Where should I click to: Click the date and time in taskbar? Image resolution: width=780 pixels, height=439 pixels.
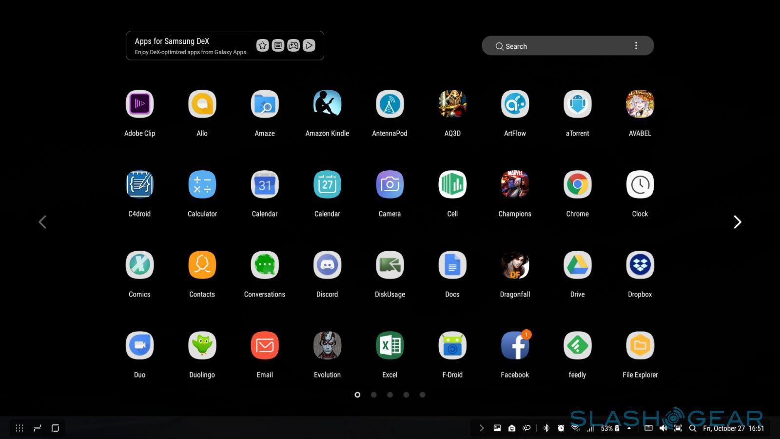point(733,428)
